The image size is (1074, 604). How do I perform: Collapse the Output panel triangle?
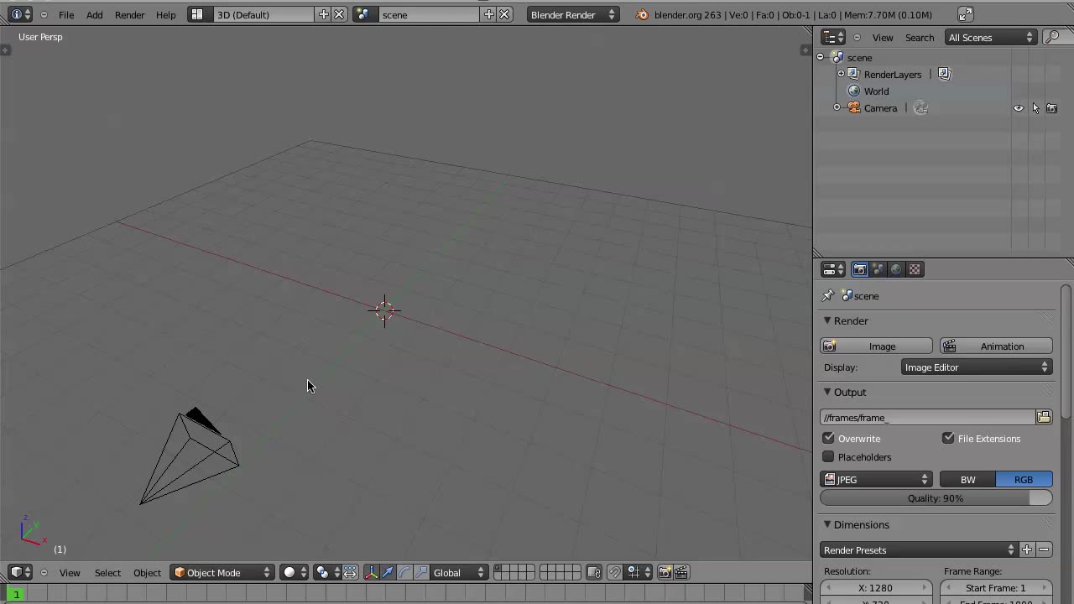(827, 392)
